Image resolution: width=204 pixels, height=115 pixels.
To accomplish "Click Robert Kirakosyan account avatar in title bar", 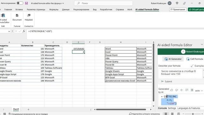I will (170, 3).
